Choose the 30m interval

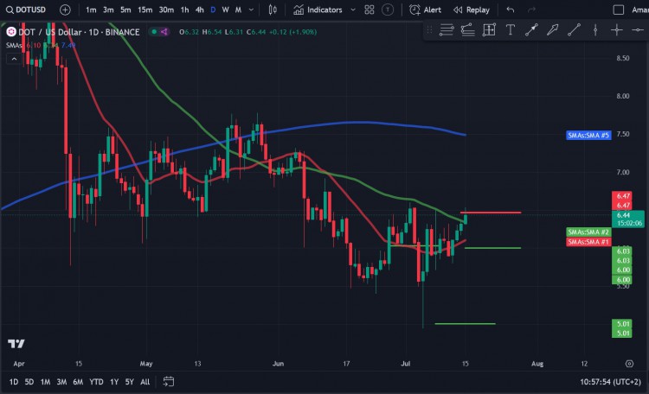click(x=166, y=10)
